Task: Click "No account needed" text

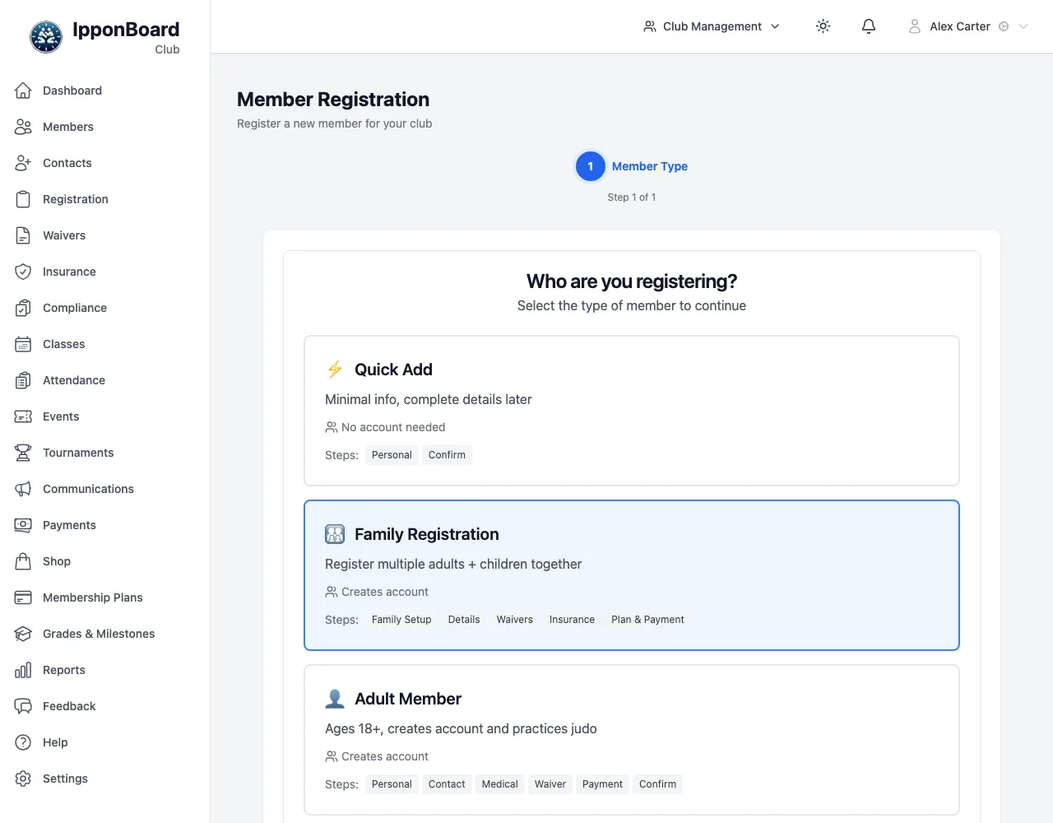Action: 393,427
